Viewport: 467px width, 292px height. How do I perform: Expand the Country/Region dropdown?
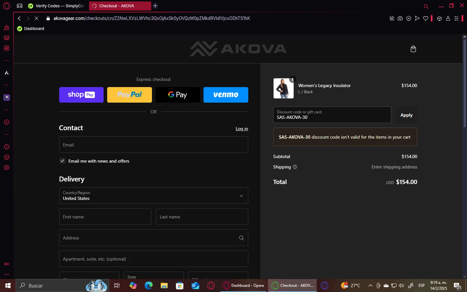click(153, 195)
